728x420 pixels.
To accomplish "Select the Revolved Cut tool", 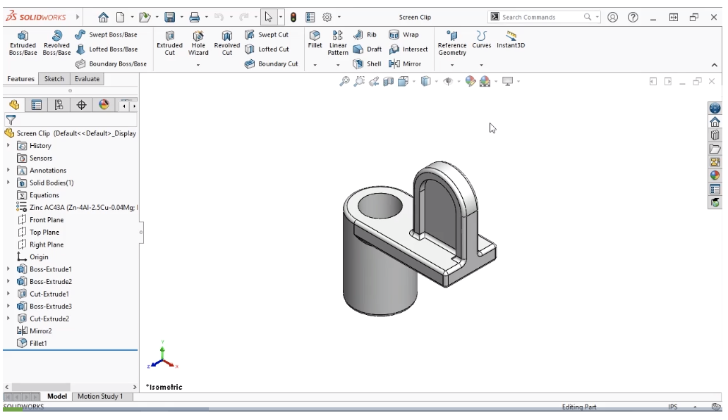I will coord(227,43).
